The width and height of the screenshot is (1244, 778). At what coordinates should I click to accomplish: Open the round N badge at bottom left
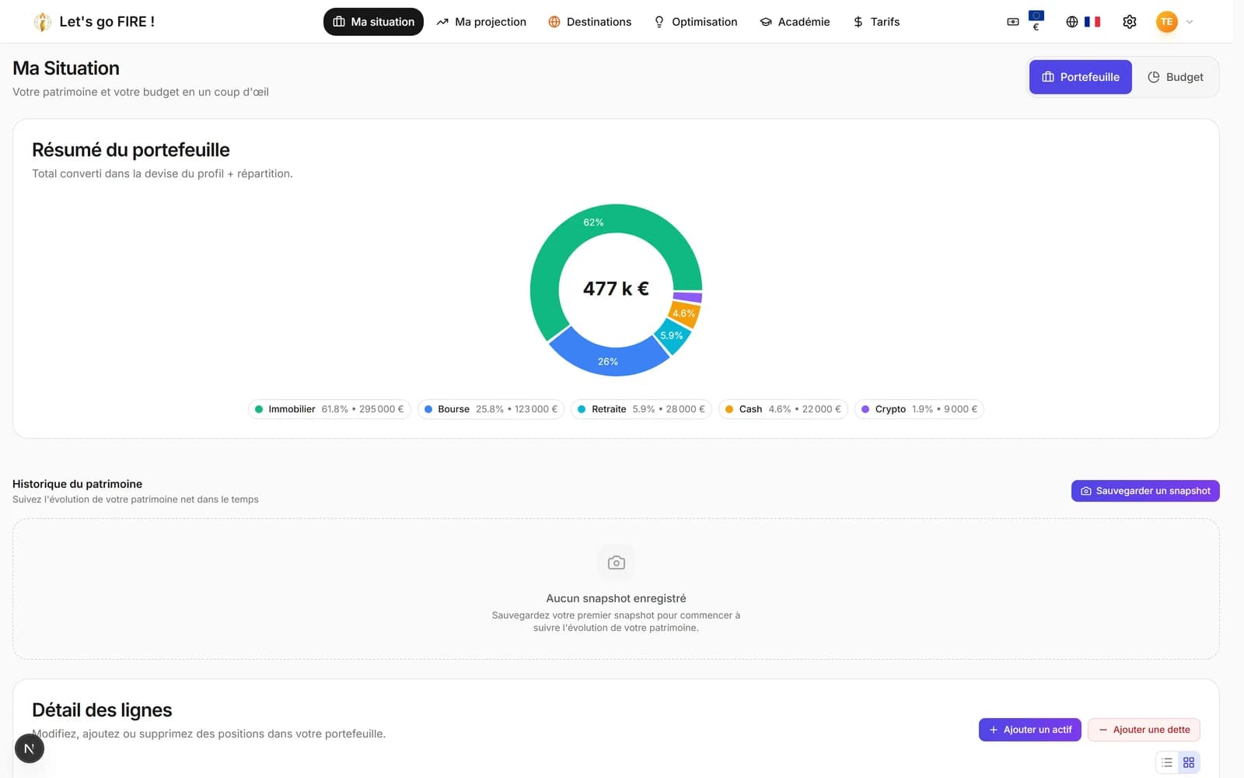tap(30, 748)
